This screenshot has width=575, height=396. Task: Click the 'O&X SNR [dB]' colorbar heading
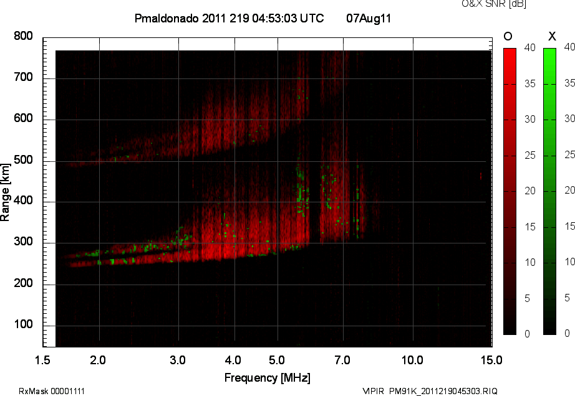(494, 4)
